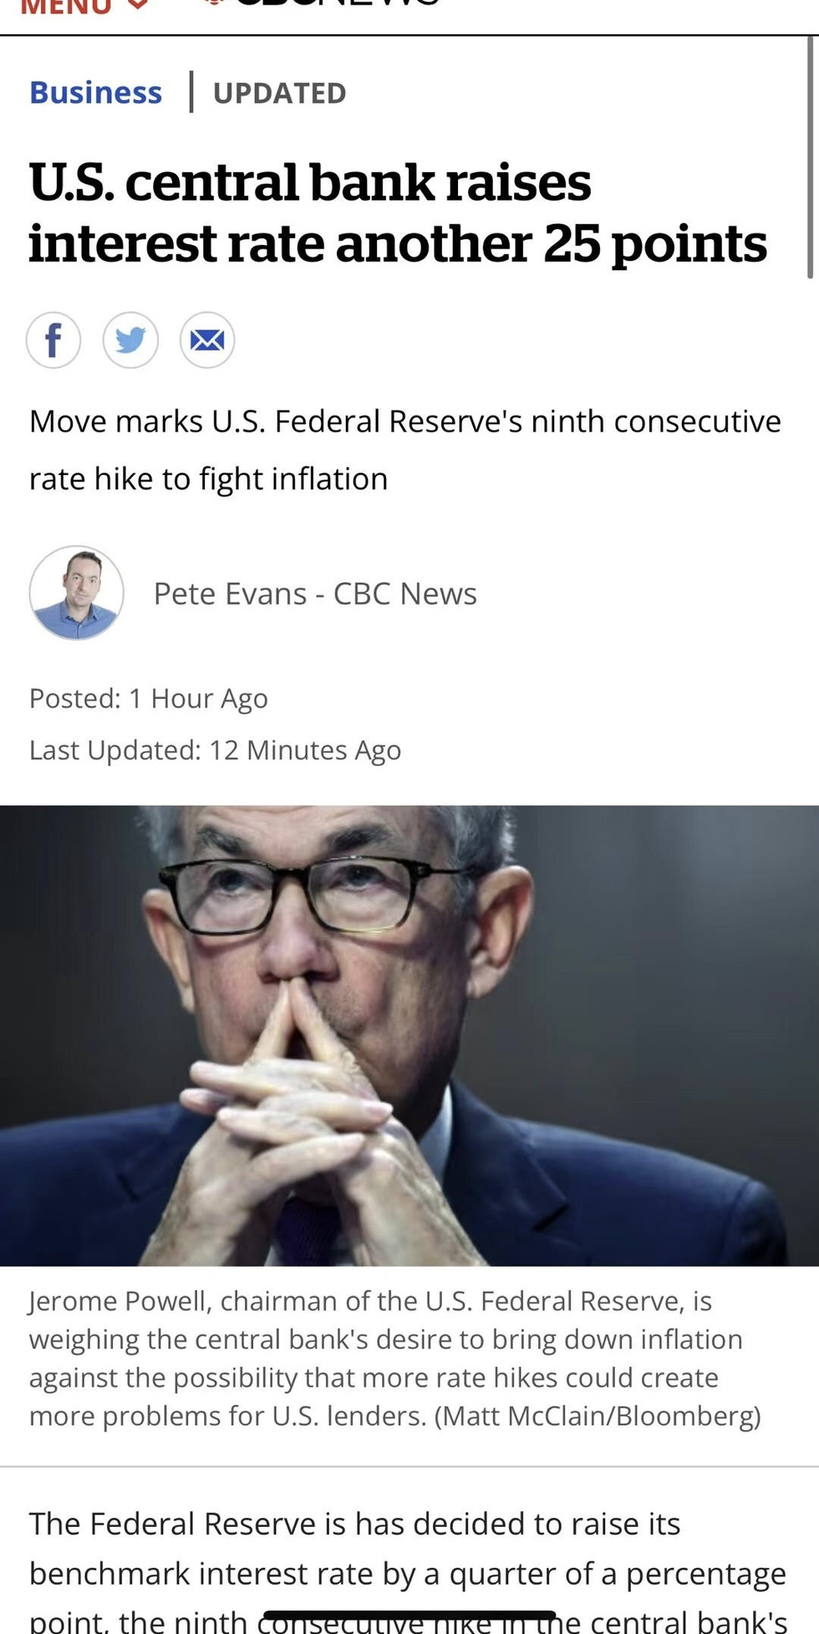
Task: Tap the CBC News logo in header
Action: [322, 4]
